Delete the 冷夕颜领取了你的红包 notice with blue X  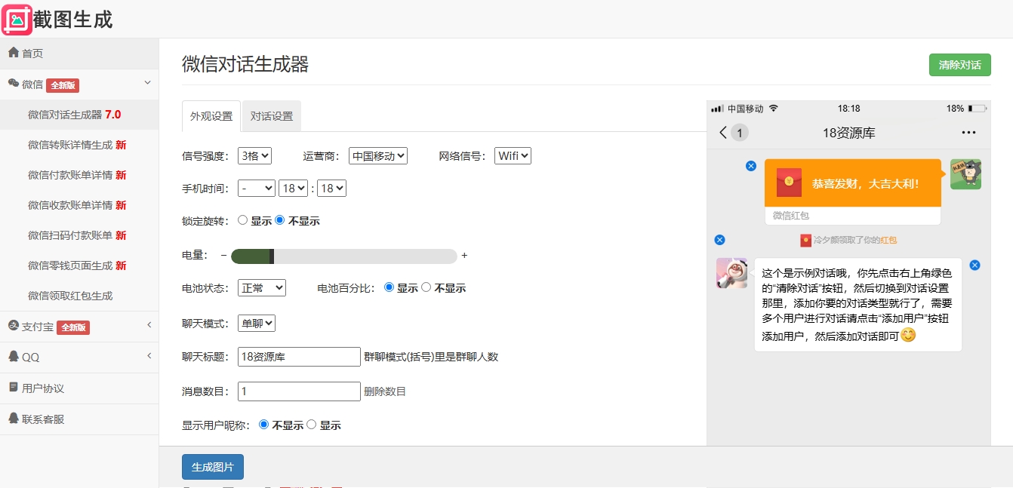point(719,240)
